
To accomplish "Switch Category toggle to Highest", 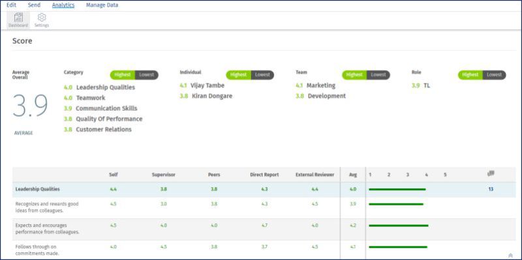I will (x=123, y=75).
